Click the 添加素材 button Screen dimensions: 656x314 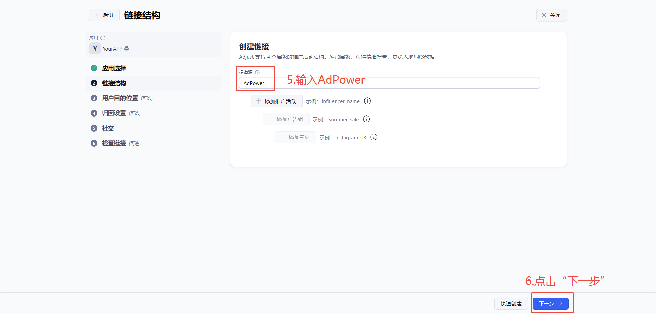296,137
